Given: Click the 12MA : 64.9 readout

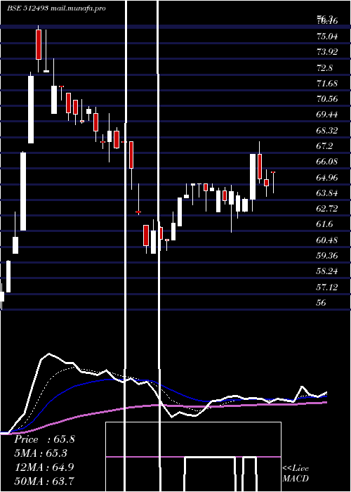Looking at the screenshot, I should [44, 467].
